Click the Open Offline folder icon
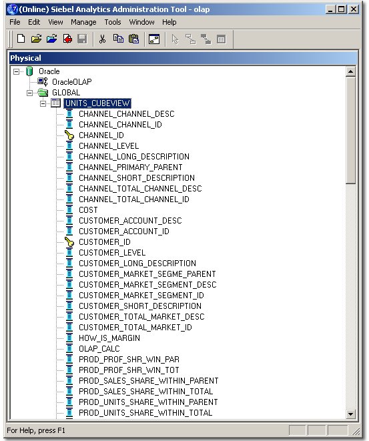Image resolution: width=369 pixels, height=441 pixels. click(36, 39)
